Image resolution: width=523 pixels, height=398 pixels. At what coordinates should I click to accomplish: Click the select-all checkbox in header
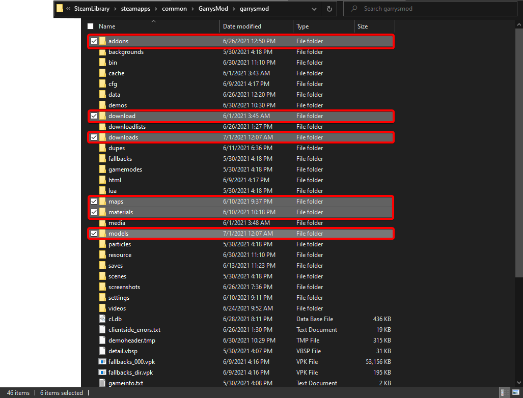coord(90,26)
